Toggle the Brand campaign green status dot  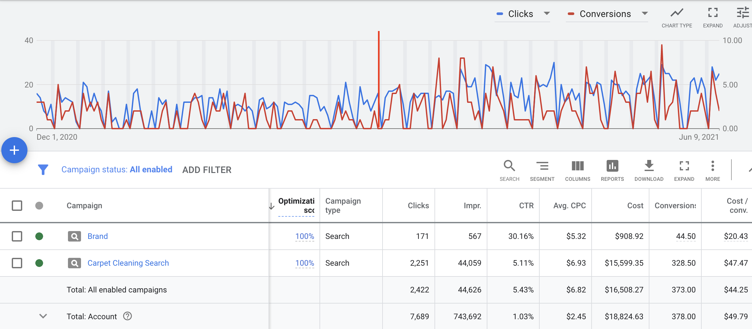[39, 236]
